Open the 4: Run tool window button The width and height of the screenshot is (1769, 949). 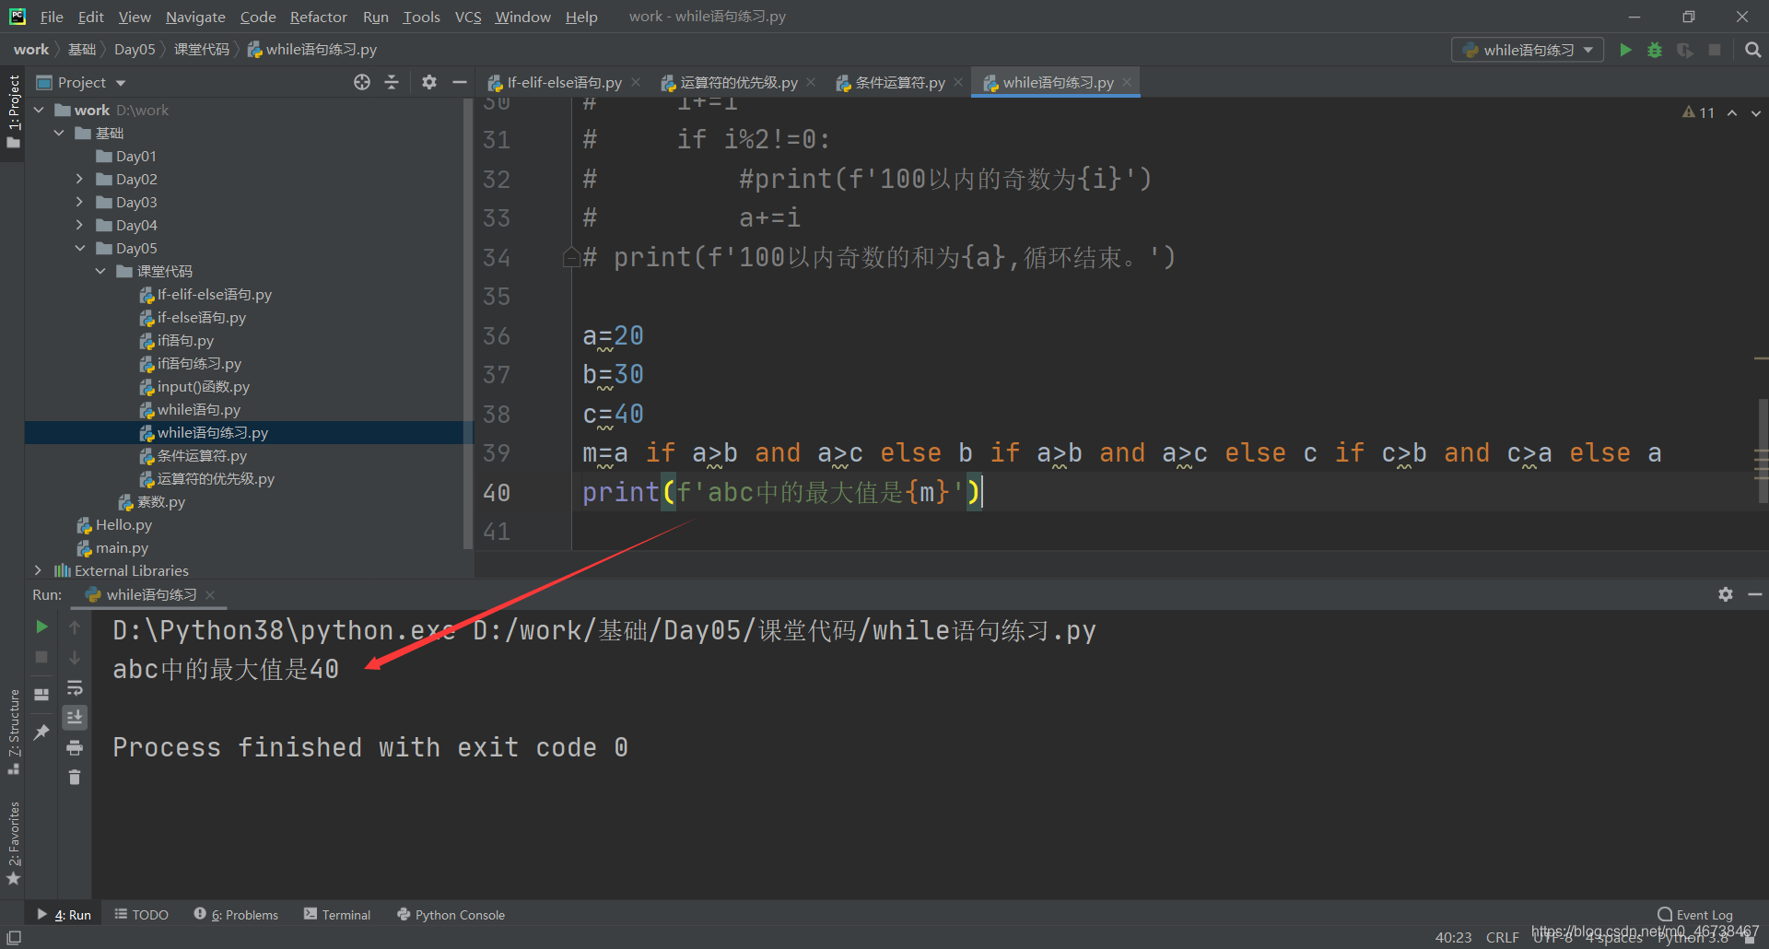[64, 915]
